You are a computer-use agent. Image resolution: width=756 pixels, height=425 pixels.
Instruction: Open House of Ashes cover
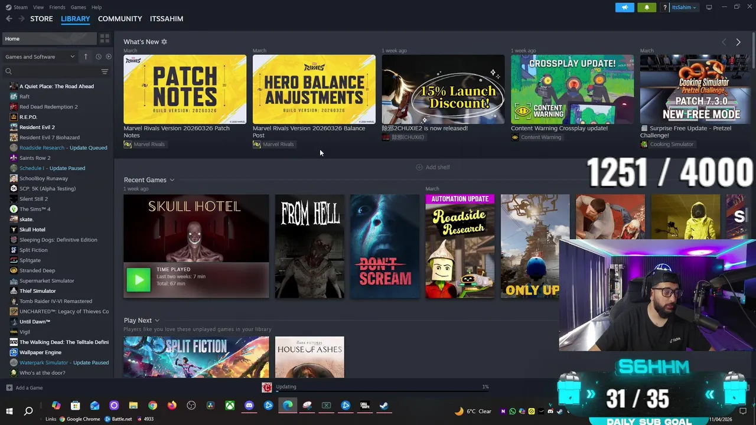(x=309, y=357)
